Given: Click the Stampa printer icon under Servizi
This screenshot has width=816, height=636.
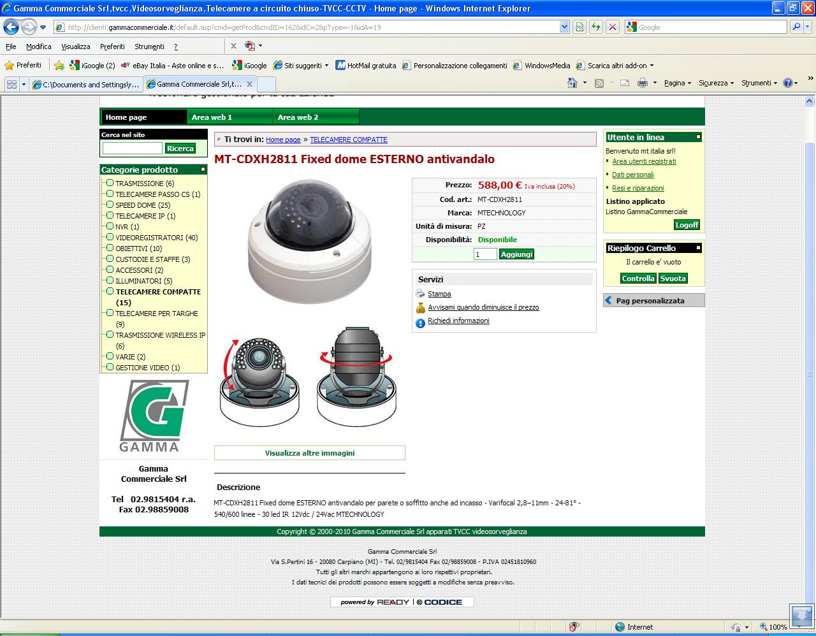Looking at the screenshot, I should (x=420, y=294).
